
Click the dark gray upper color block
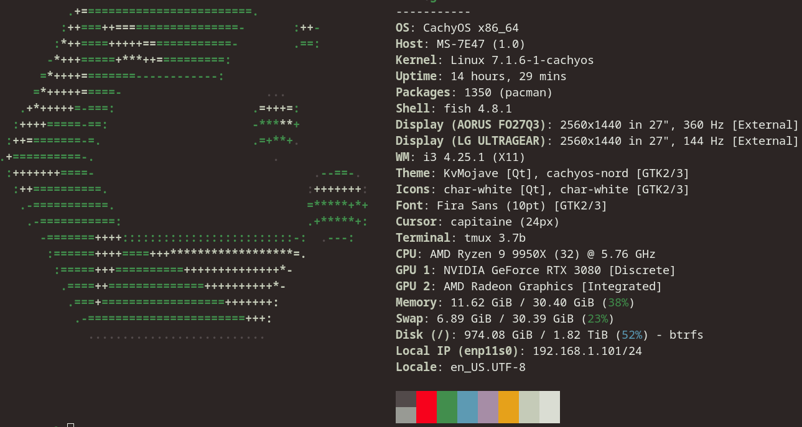click(406, 399)
